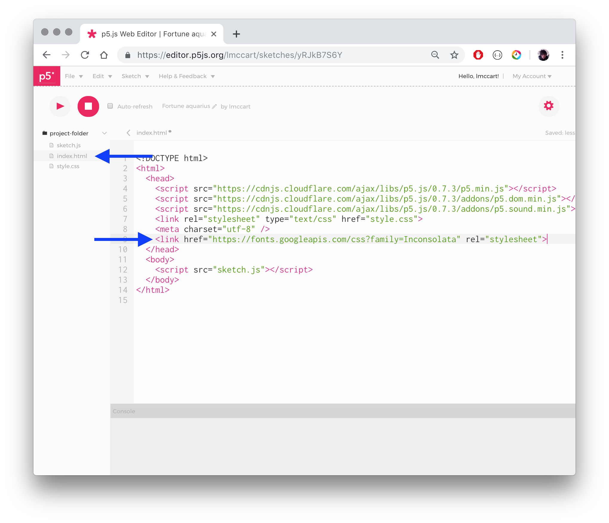
Task: Reload the browser page
Action: click(x=85, y=55)
